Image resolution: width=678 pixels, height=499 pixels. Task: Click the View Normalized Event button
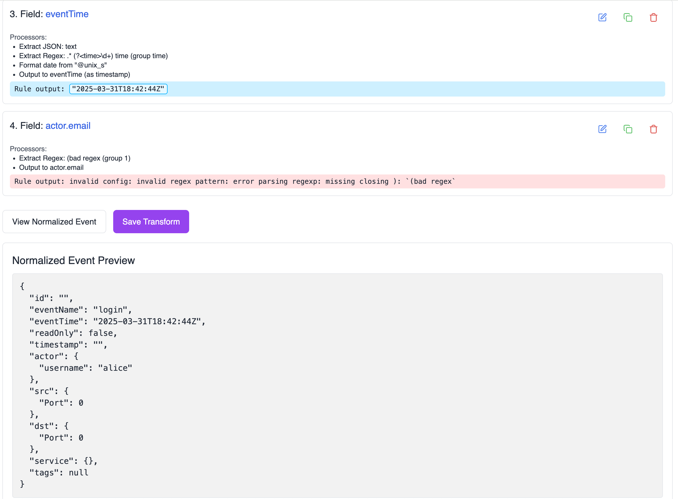tap(54, 222)
